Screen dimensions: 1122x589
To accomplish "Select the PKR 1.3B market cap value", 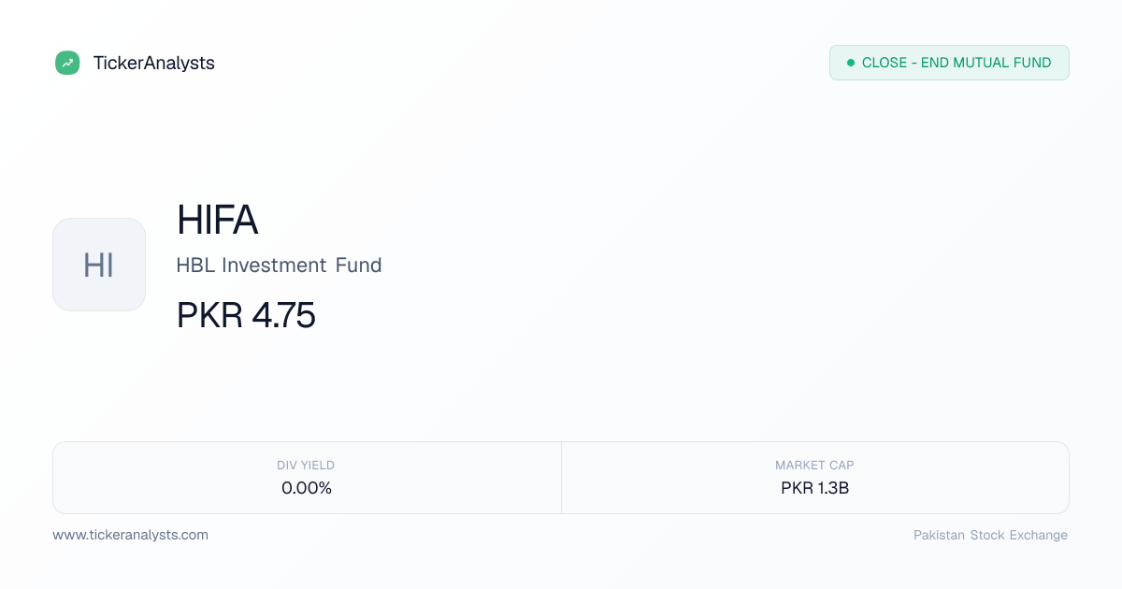I will pos(814,487).
